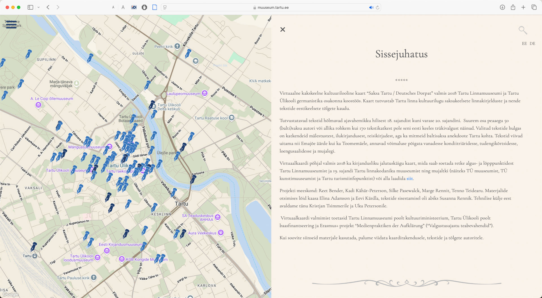Image resolution: width=542 pixels, height=298 pixels.
Task: Switch language to DE
Action: coord(532,43)
